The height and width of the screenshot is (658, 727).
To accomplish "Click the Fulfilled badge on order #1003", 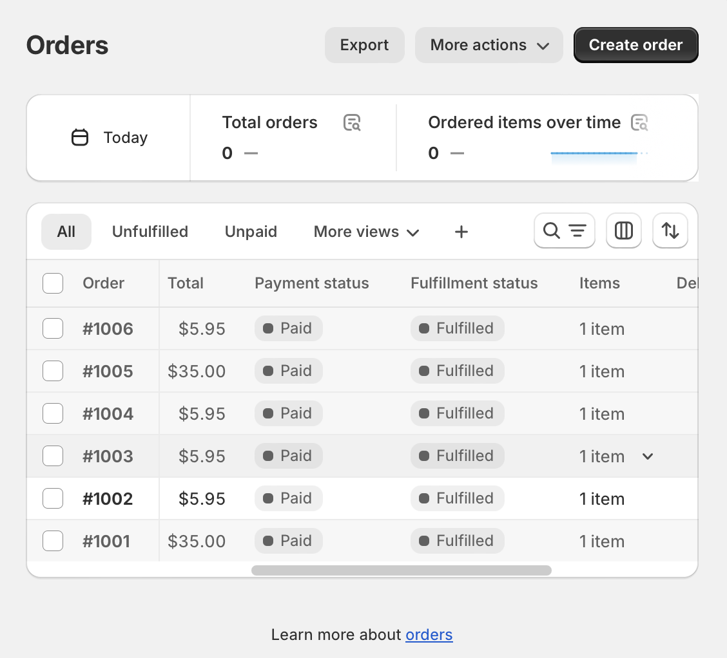I will 457,456.
